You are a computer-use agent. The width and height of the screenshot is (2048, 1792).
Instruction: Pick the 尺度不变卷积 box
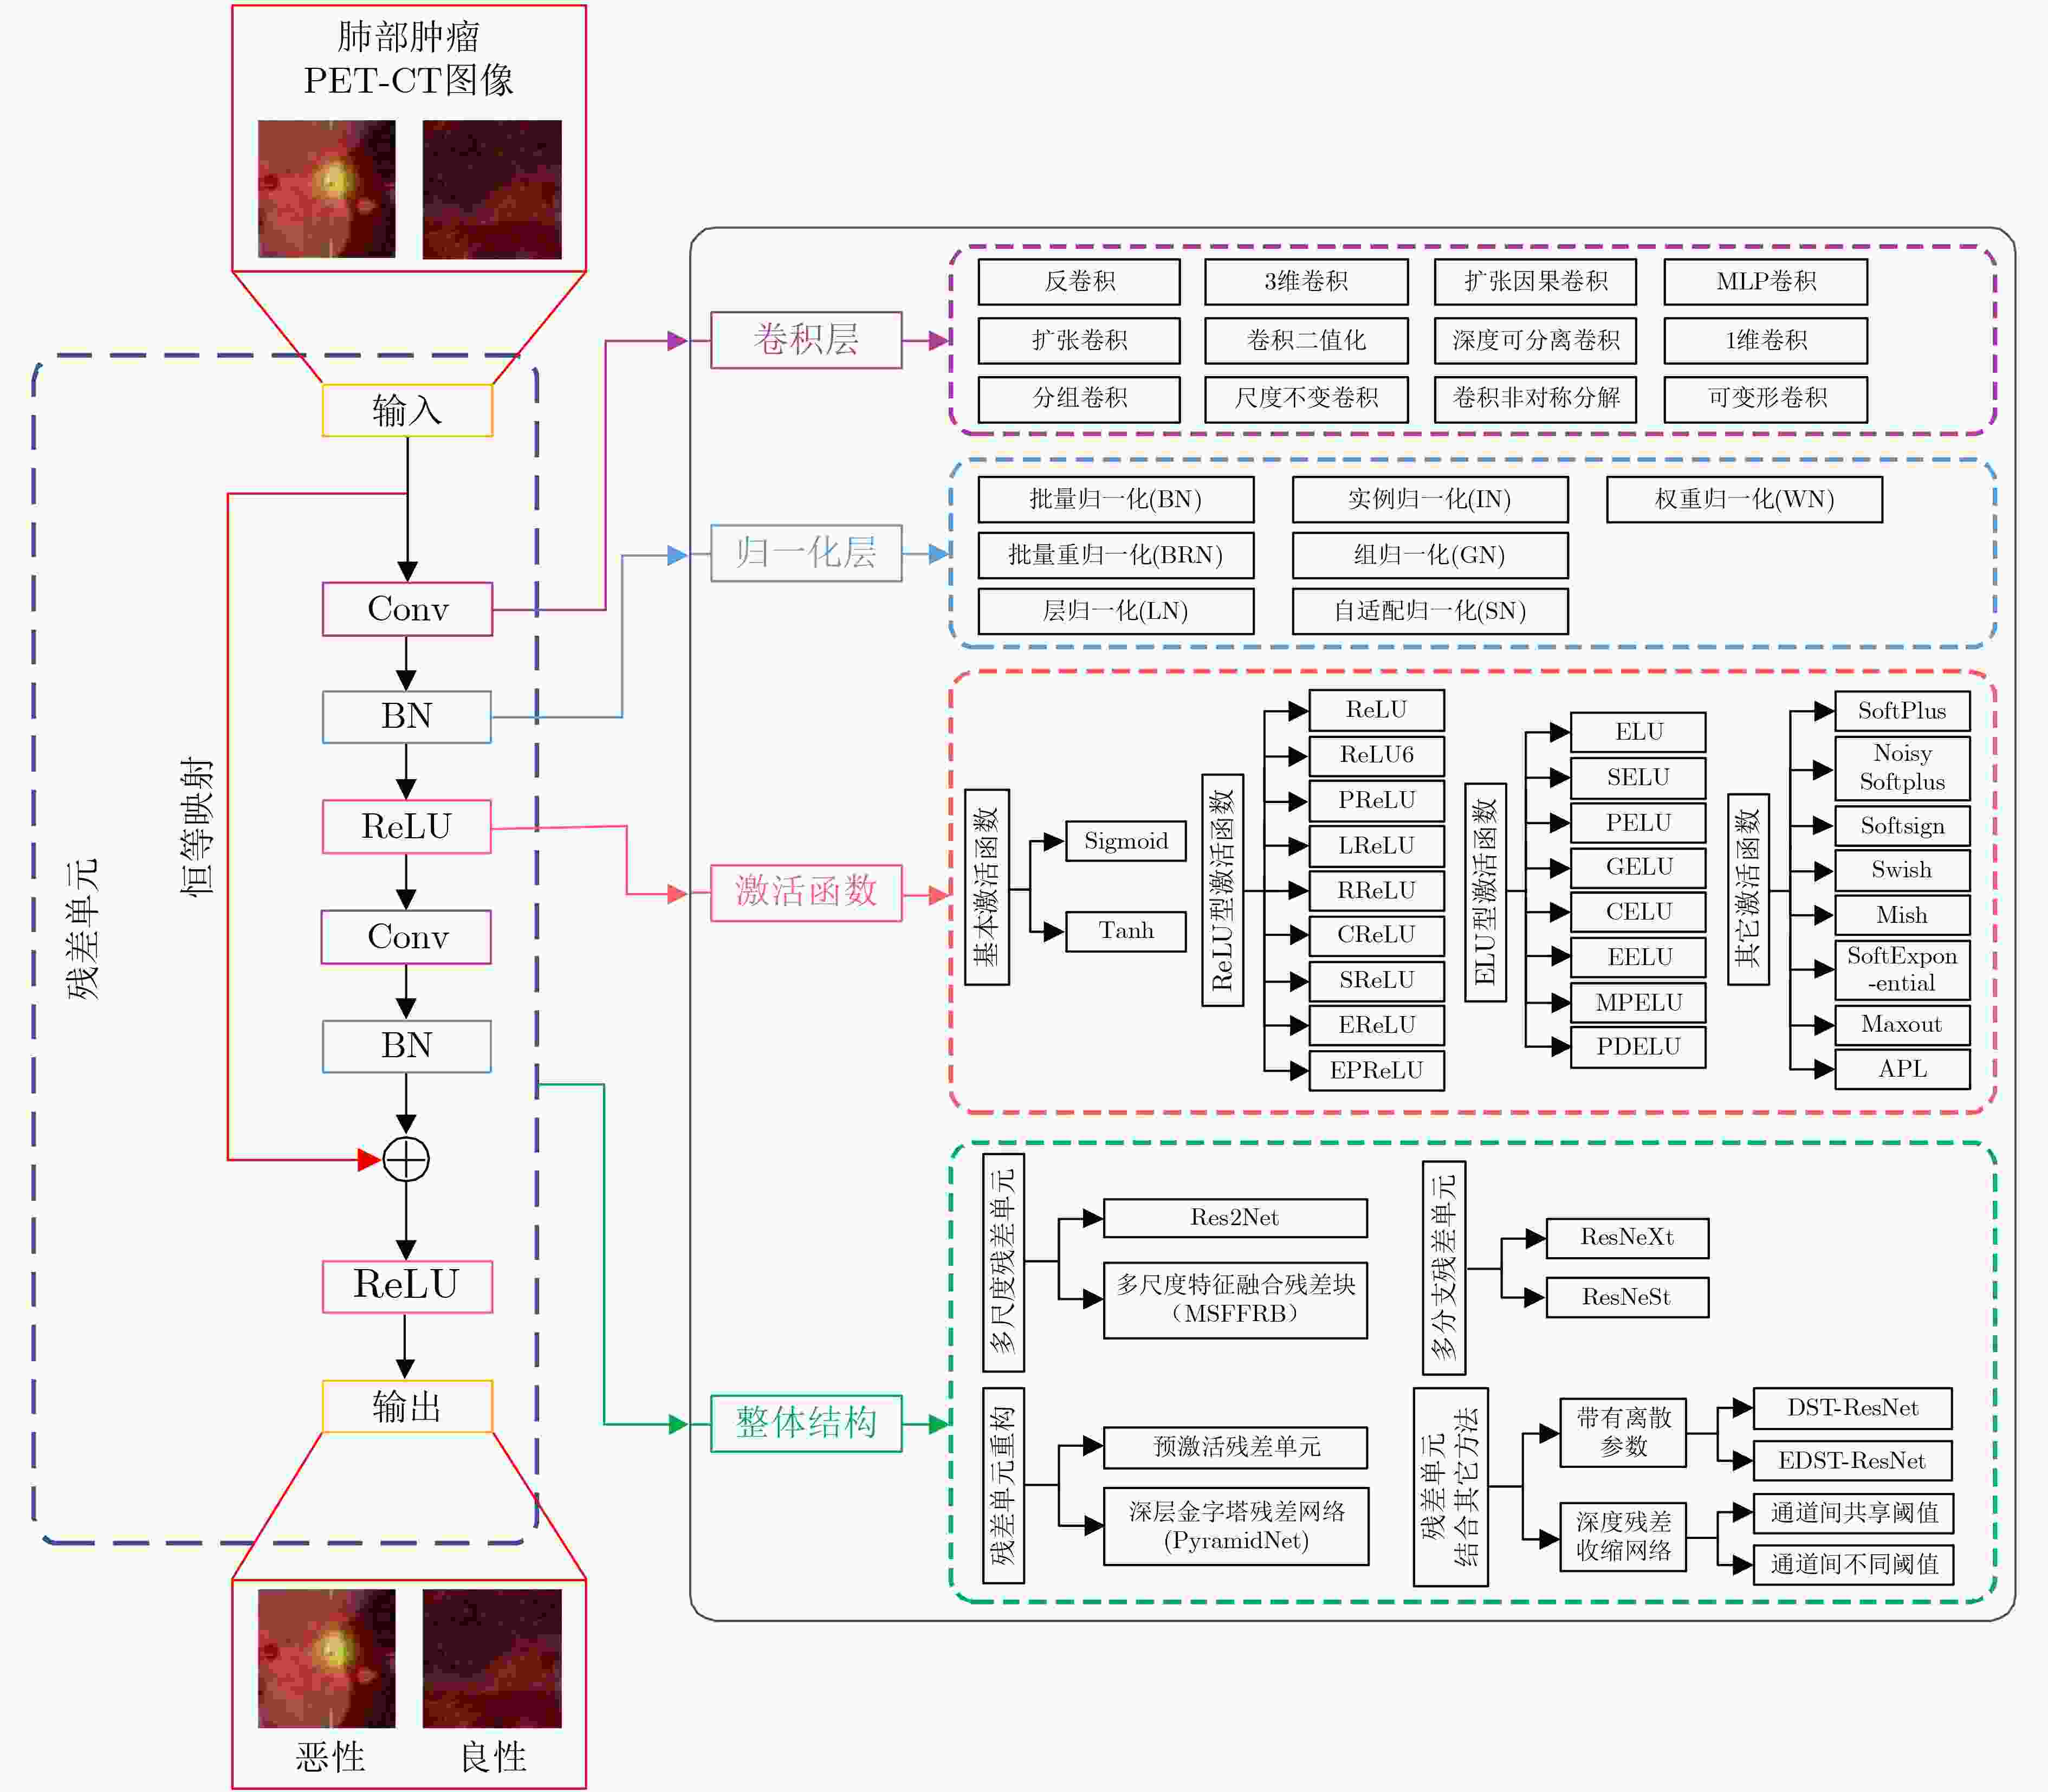pyautogui.click(x=1306, y=399)
